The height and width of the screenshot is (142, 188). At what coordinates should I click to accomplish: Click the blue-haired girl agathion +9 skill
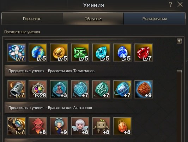coord(59,126)
